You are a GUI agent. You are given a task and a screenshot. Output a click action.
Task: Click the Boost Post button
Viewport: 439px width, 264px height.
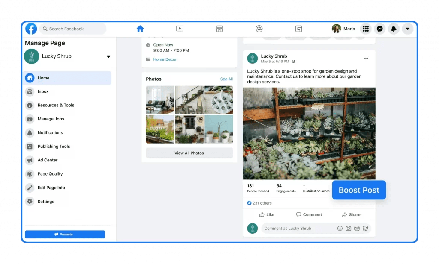[x=359, y=190]
